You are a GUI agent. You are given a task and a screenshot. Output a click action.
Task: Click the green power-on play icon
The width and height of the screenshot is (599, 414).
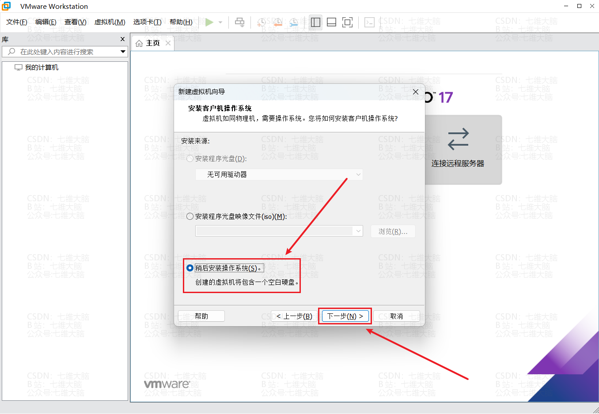(x=209, y=22)
